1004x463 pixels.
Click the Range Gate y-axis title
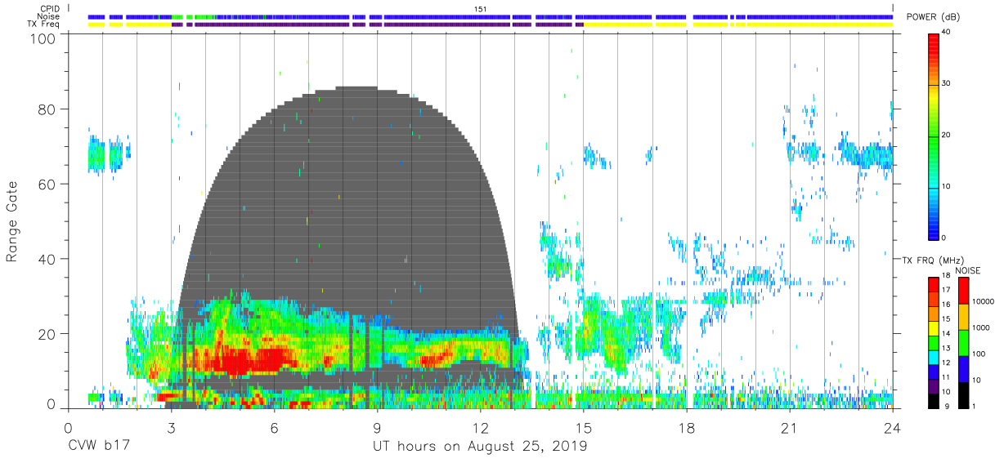point(12,222)
